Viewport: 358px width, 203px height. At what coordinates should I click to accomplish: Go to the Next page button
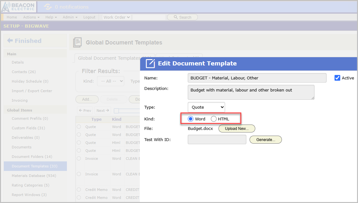(x=103, y=111)
